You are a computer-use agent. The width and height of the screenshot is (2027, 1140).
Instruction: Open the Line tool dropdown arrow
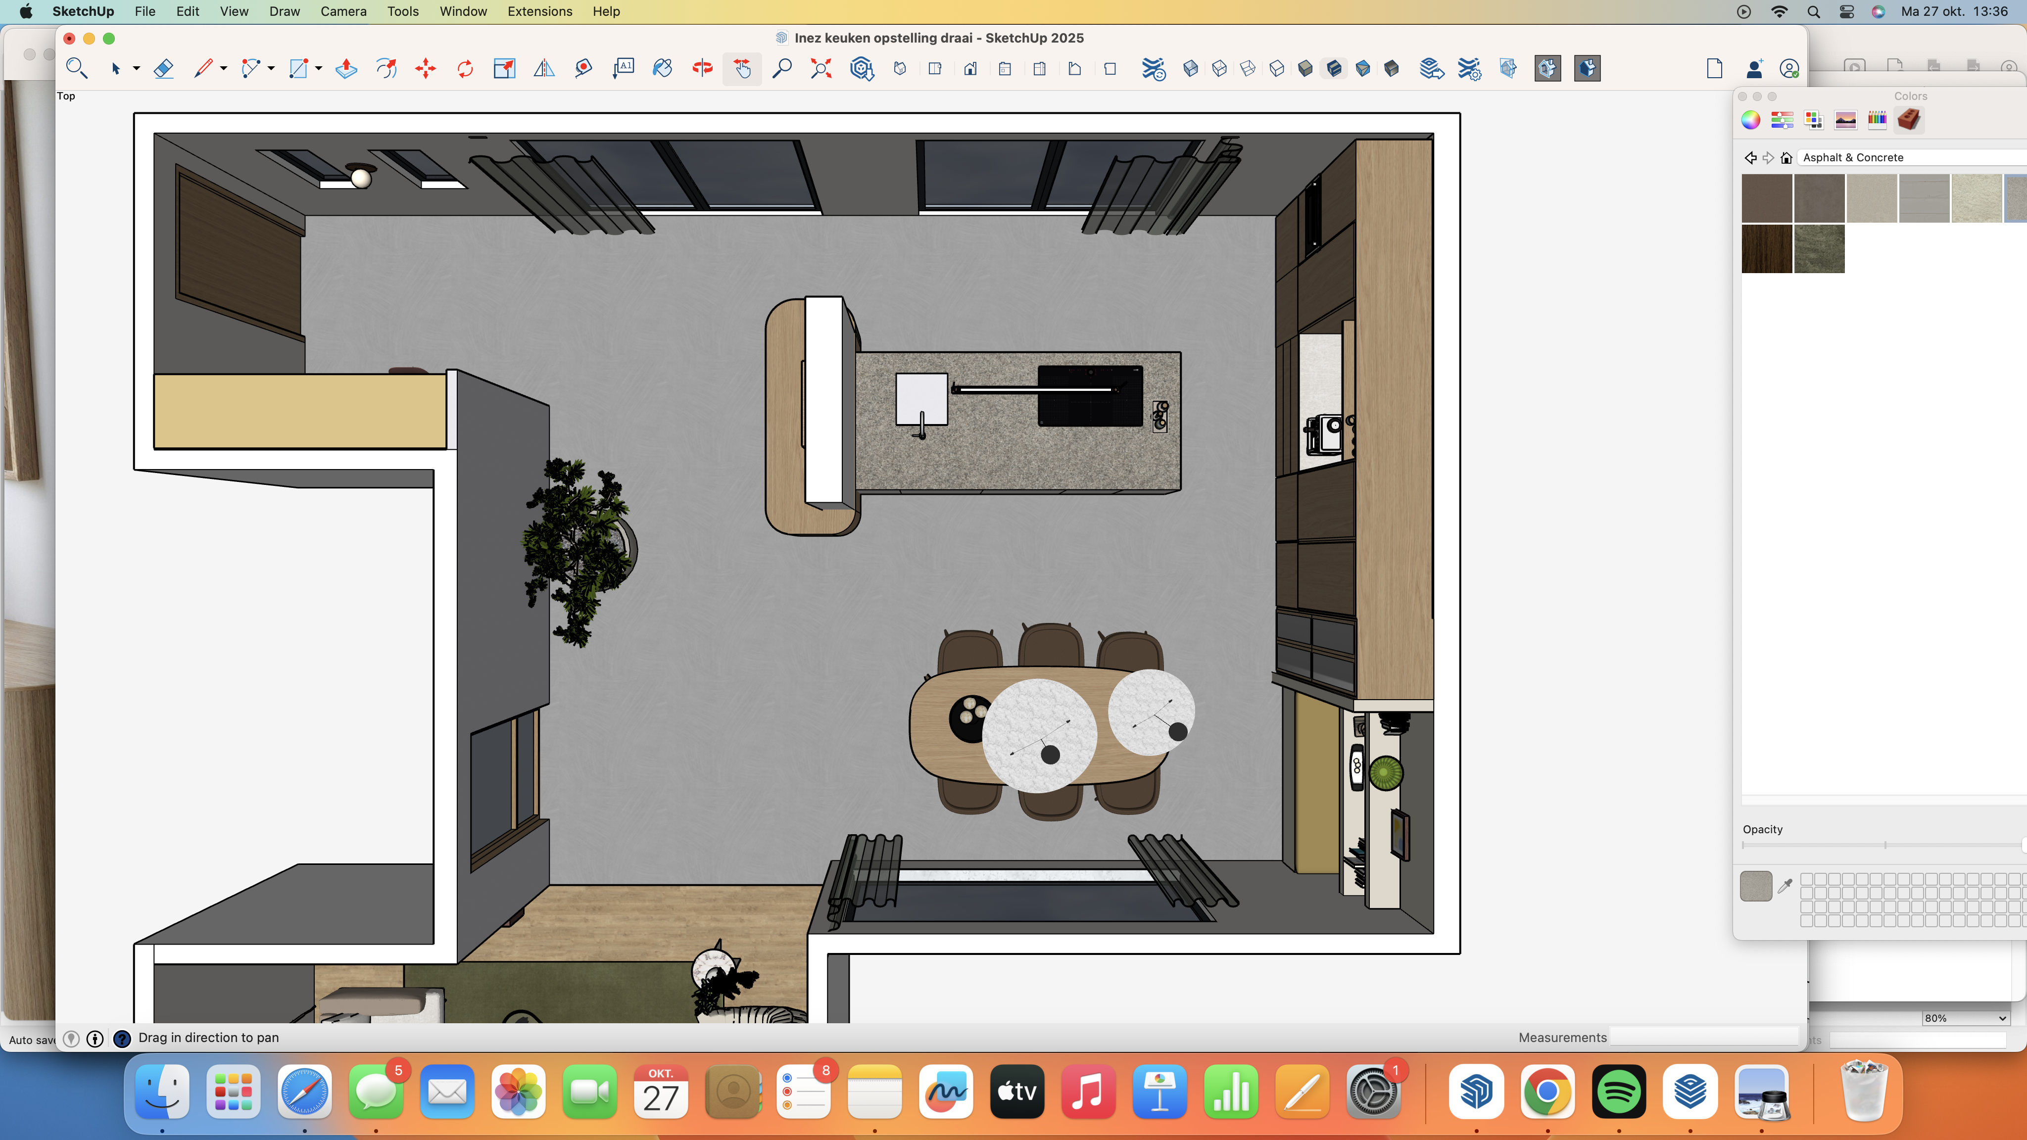pyautogui.click(x=224, y=68)
